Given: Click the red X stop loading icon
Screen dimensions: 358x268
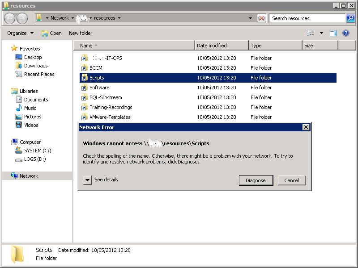Looking at the screenshot, I should 261,18.
